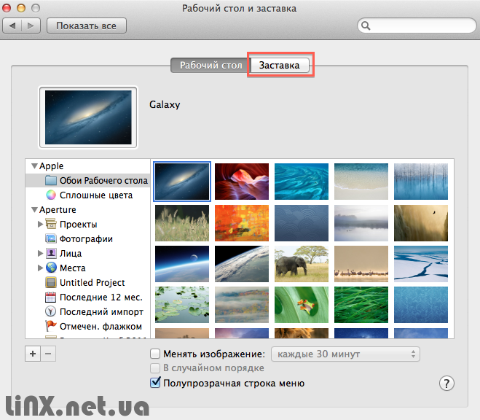480x420 pixels.
Task: Switch to the Рабочий стол tab
Action: [211, 65]
